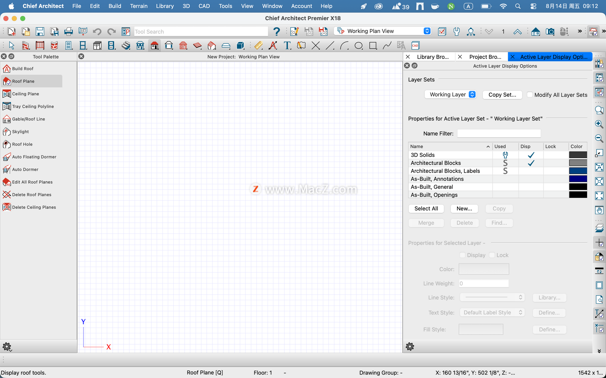Click the Zoom Out magnifier icon
Screen dimensions: 606x378
tap(599, 138)
